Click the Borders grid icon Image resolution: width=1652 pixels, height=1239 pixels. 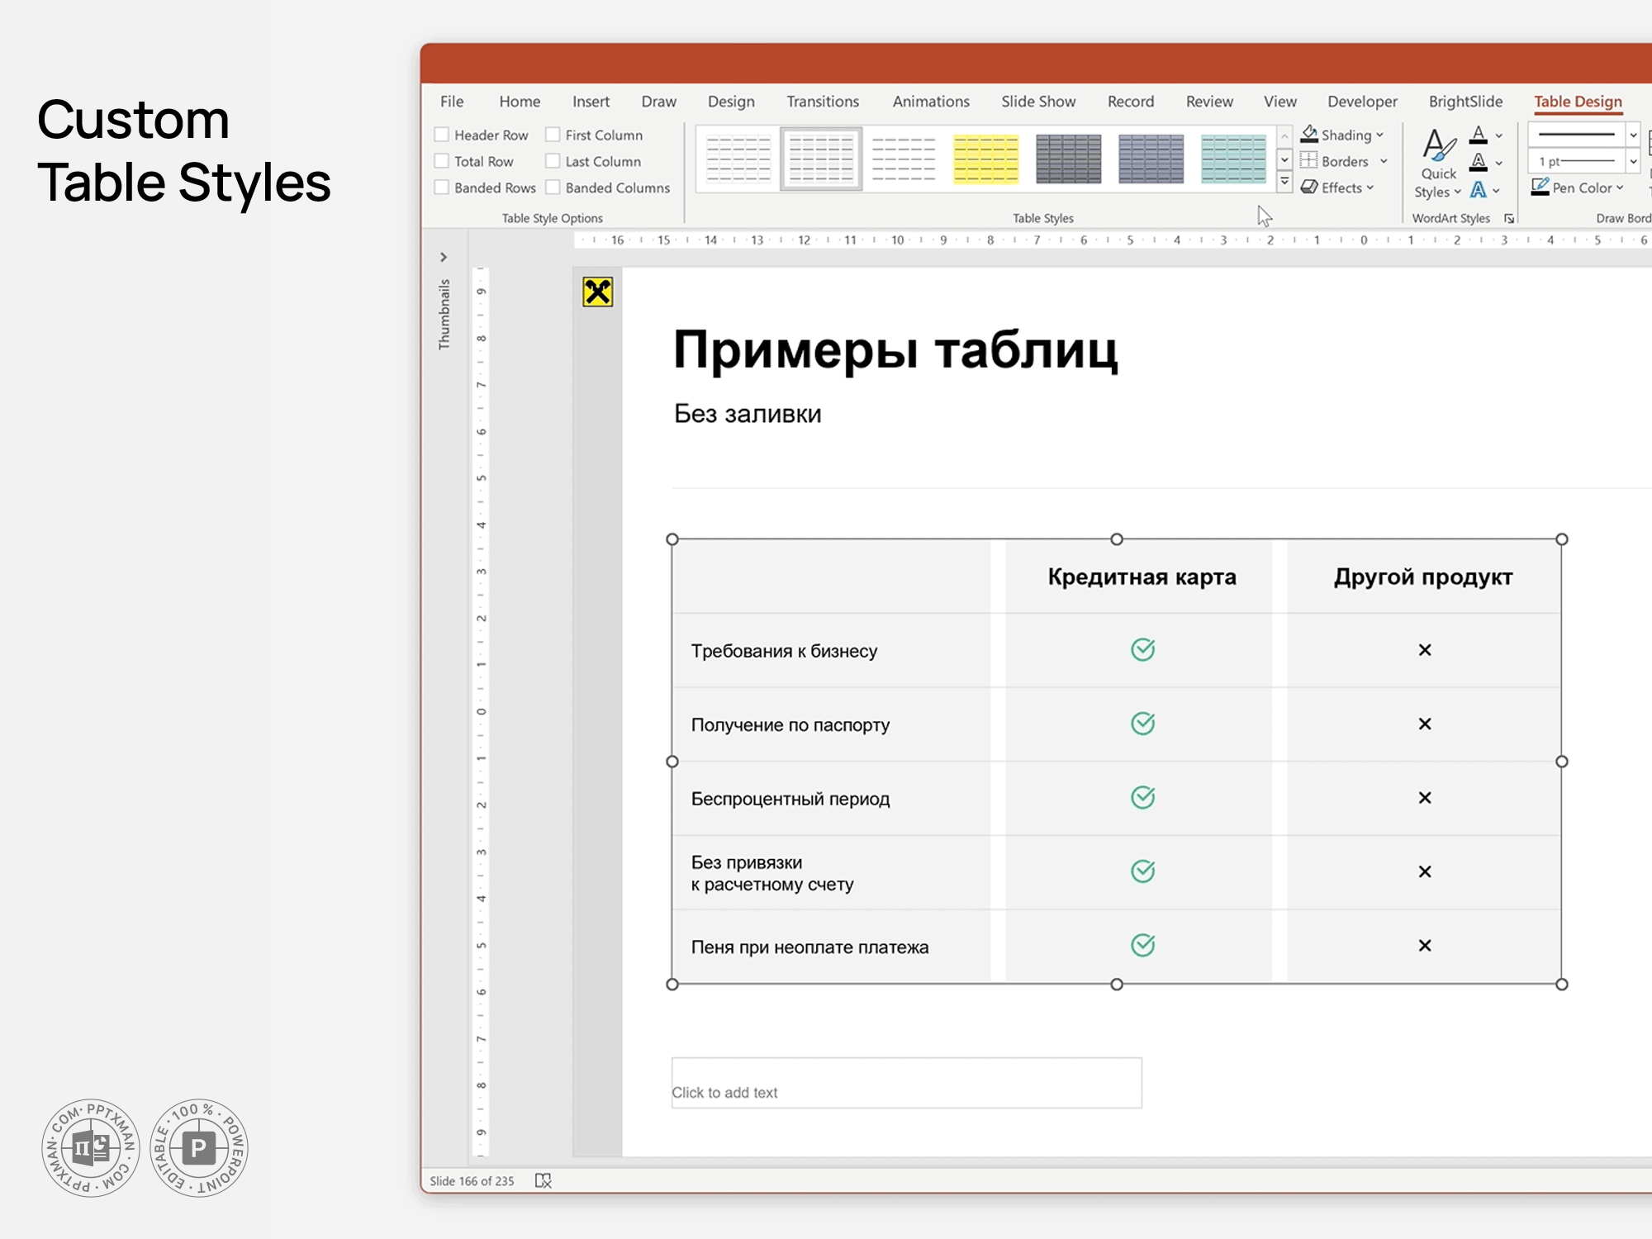tap(1309, 160)
